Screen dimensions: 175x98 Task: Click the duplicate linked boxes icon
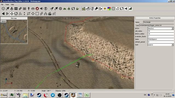pos(41,14)
